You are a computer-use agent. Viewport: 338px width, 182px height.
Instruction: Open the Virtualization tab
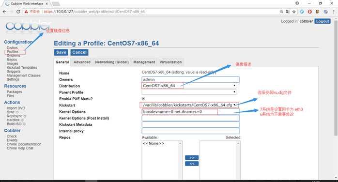tap(170, 62)
